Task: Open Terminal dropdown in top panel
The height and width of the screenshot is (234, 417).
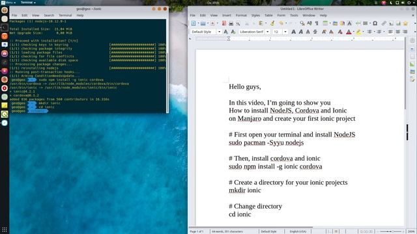Action: click(28, 3)
